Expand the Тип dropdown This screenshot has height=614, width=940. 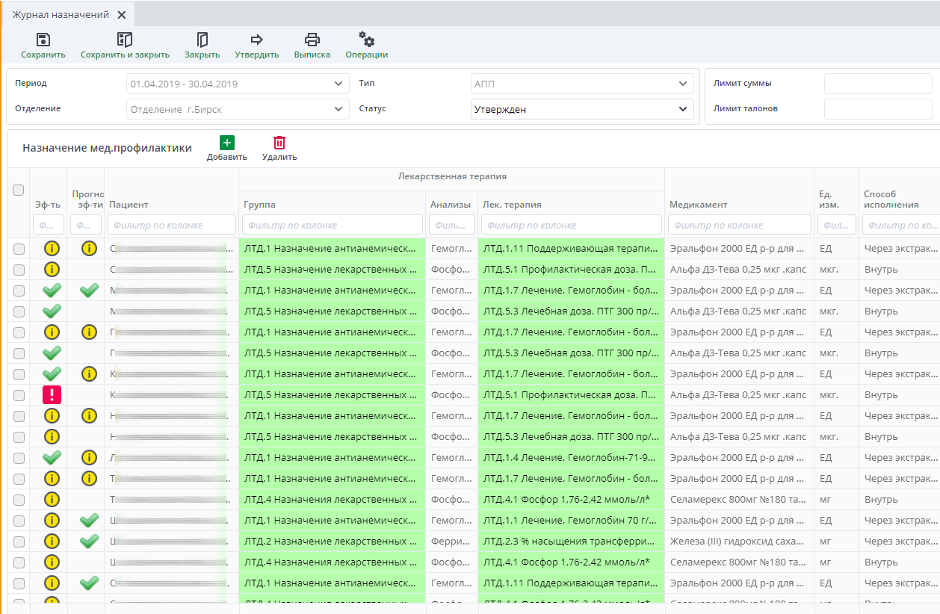pos(582,84)
